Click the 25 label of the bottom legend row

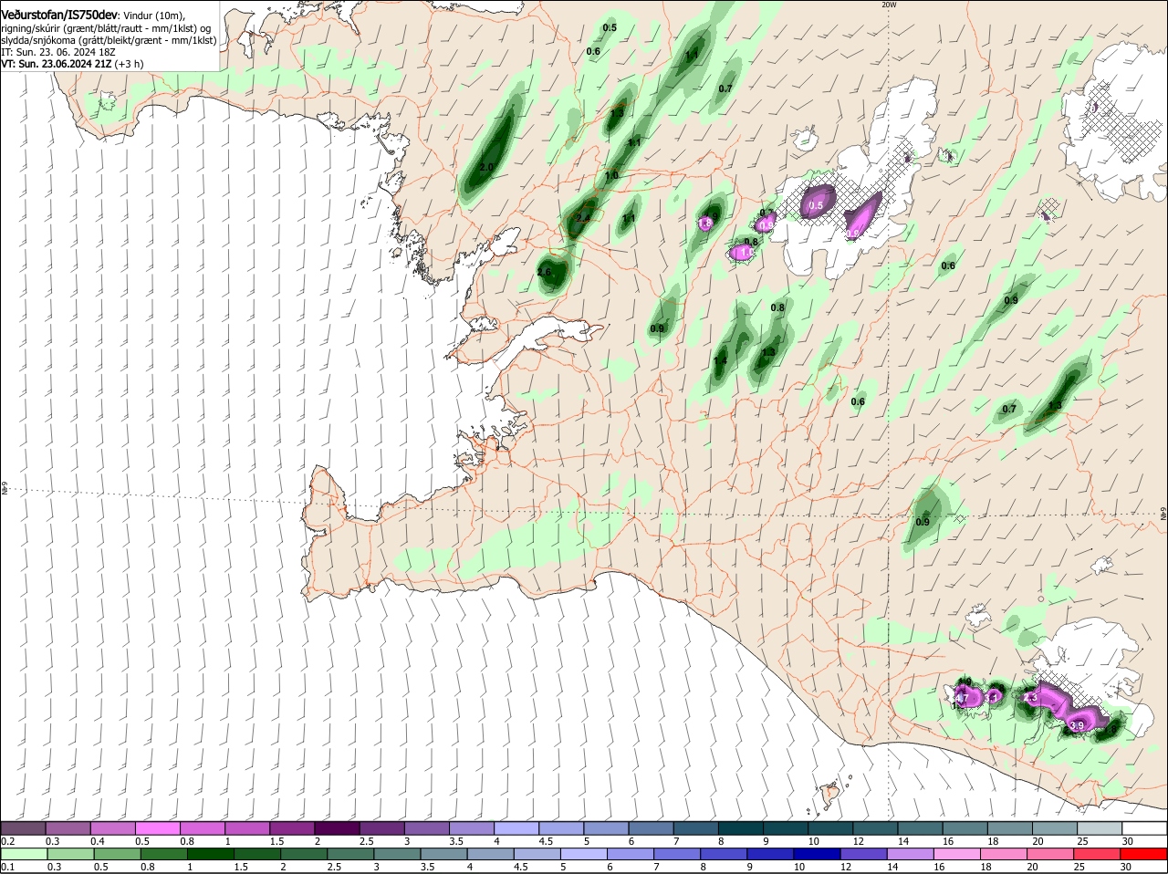[1079, 867]
